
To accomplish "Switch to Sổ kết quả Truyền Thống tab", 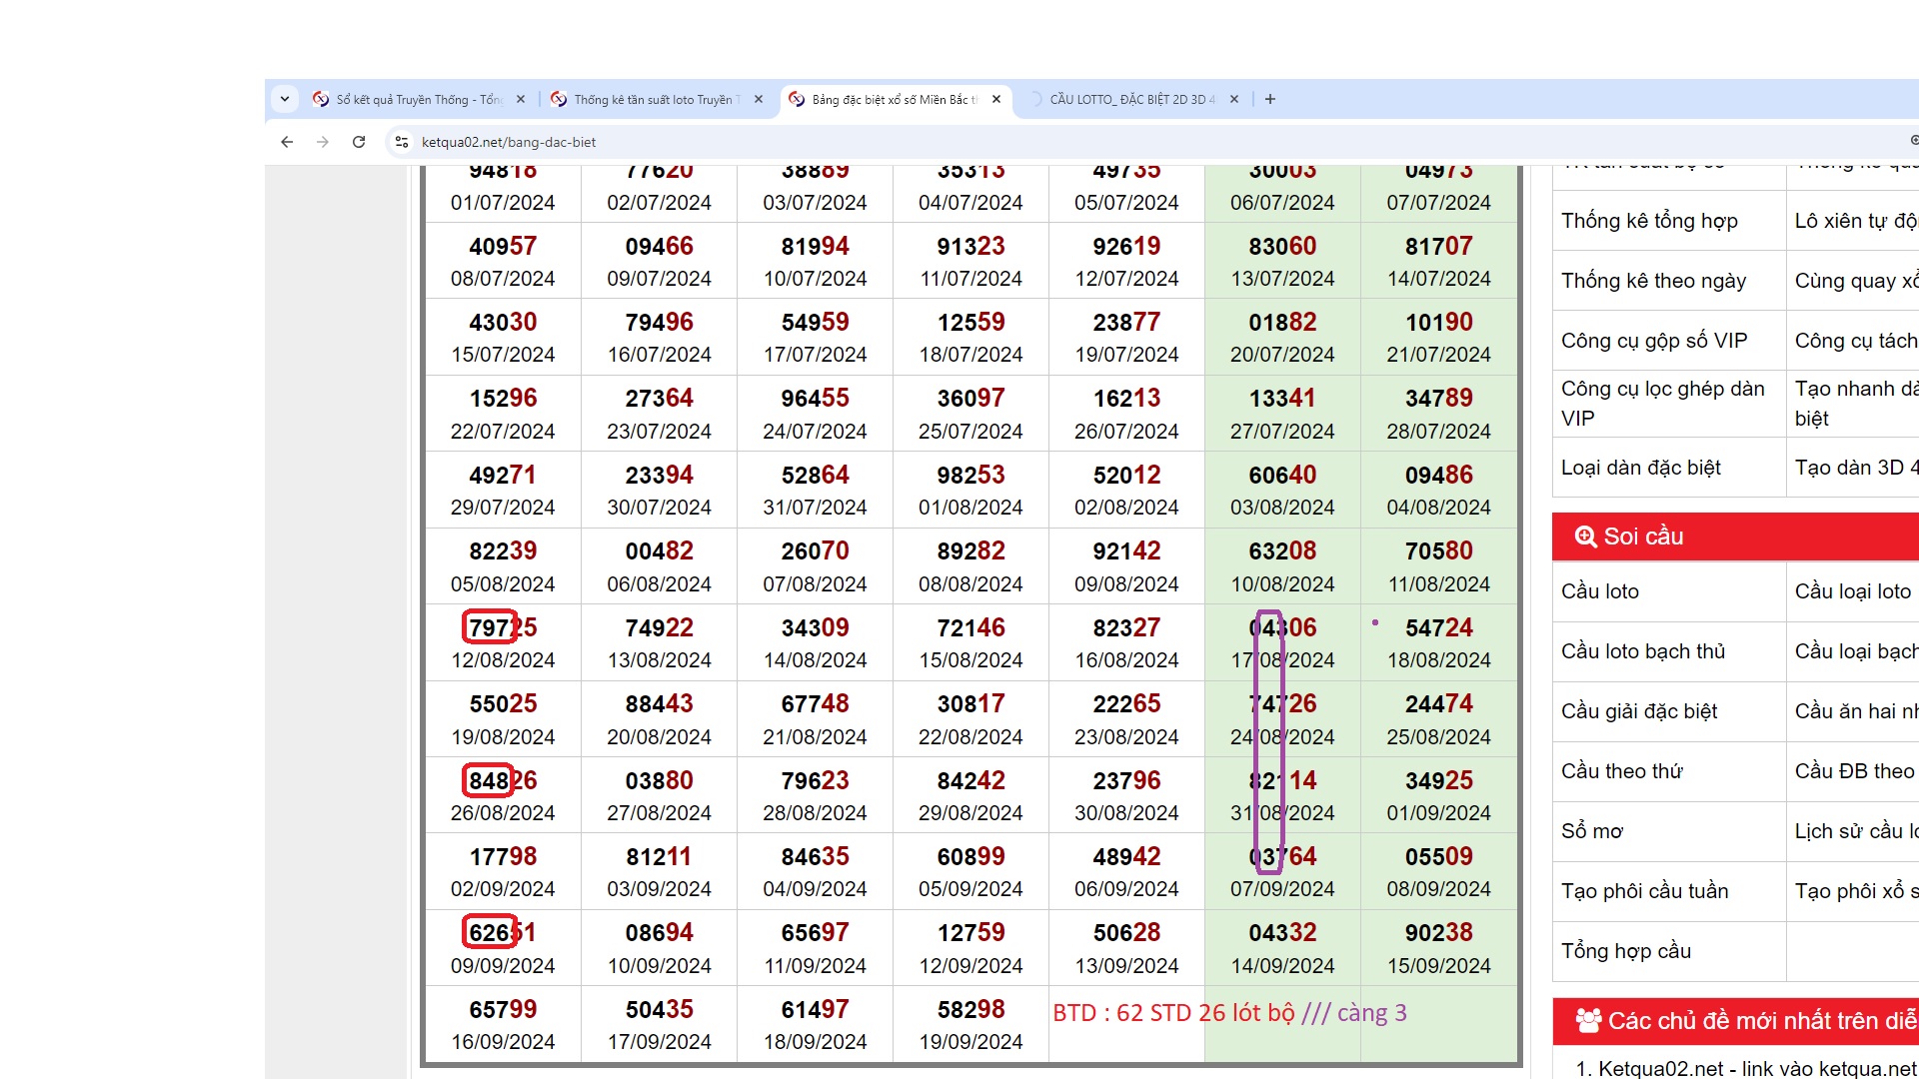I will (418, 99).
